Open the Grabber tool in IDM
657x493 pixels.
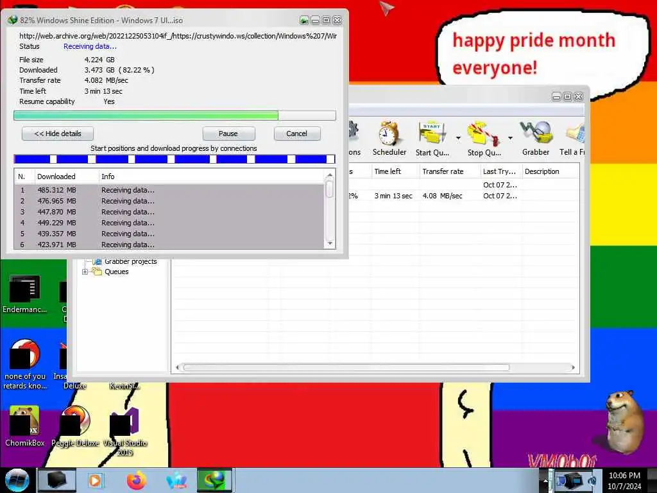pos(536,139)
